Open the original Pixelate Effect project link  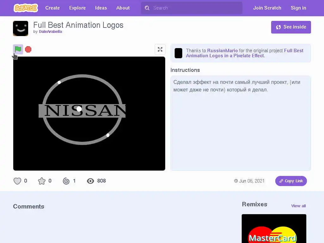coord(245,53)
